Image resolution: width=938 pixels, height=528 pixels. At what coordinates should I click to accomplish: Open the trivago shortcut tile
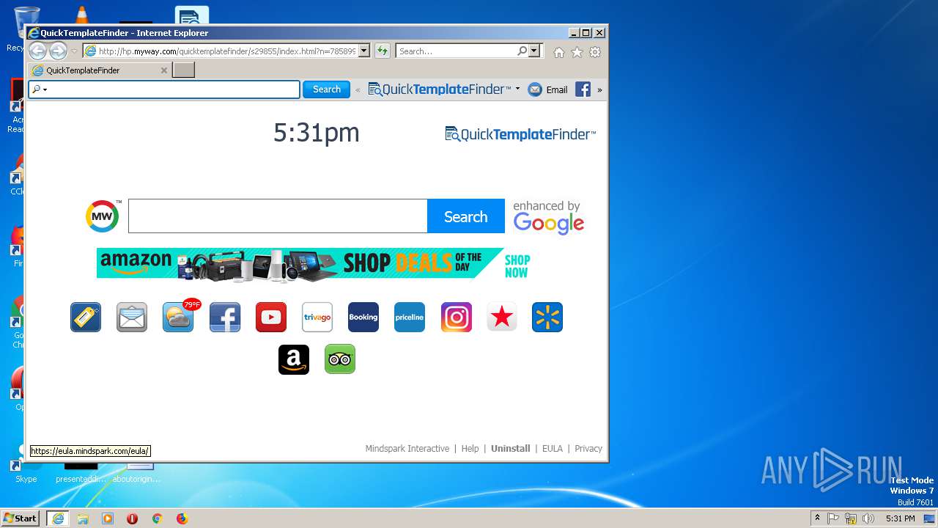click(x=317, y=317)
